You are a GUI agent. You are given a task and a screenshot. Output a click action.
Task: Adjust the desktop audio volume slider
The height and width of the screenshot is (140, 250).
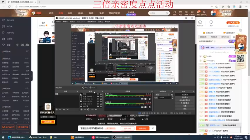124,107
